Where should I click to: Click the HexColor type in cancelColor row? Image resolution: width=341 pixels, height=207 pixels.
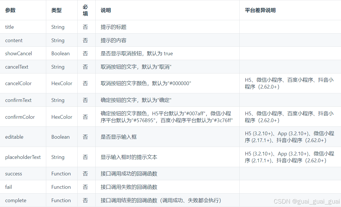[62, 83]
